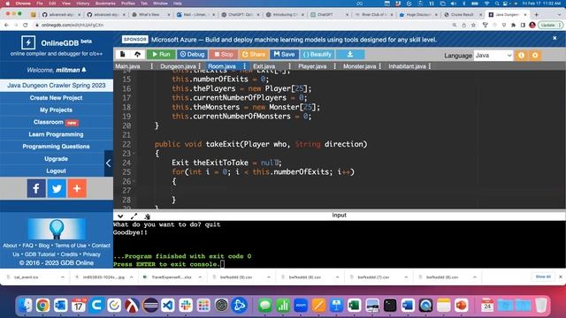Viewport: 566px width, 318px height.
Task: Open the Player.java tab options menu
Action: click(x=335, y=66)
